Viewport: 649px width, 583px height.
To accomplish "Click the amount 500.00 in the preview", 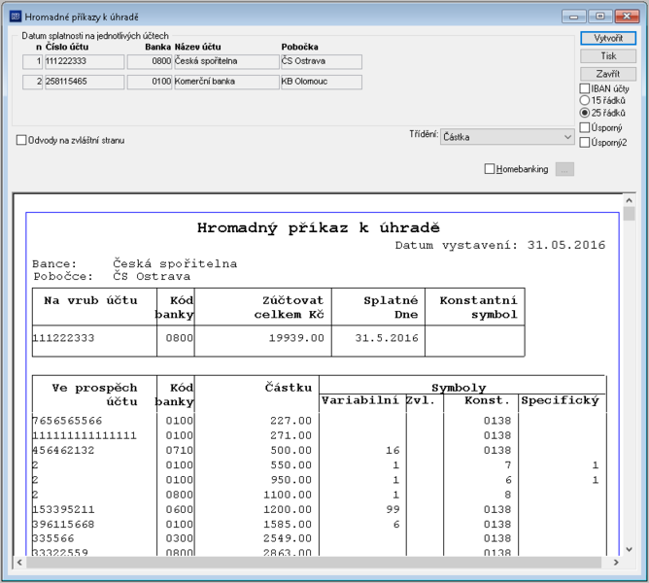I will click(x=290, y=450).
